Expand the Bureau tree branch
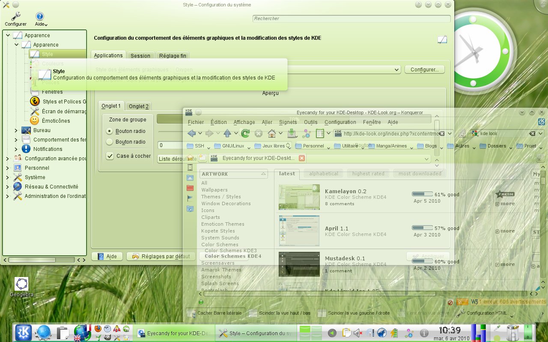548x342 pixels. (x=16, y=130)
